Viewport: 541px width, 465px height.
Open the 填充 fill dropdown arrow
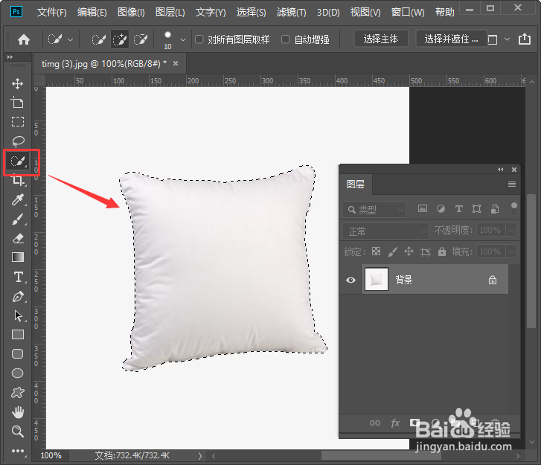tap(511, 251)
